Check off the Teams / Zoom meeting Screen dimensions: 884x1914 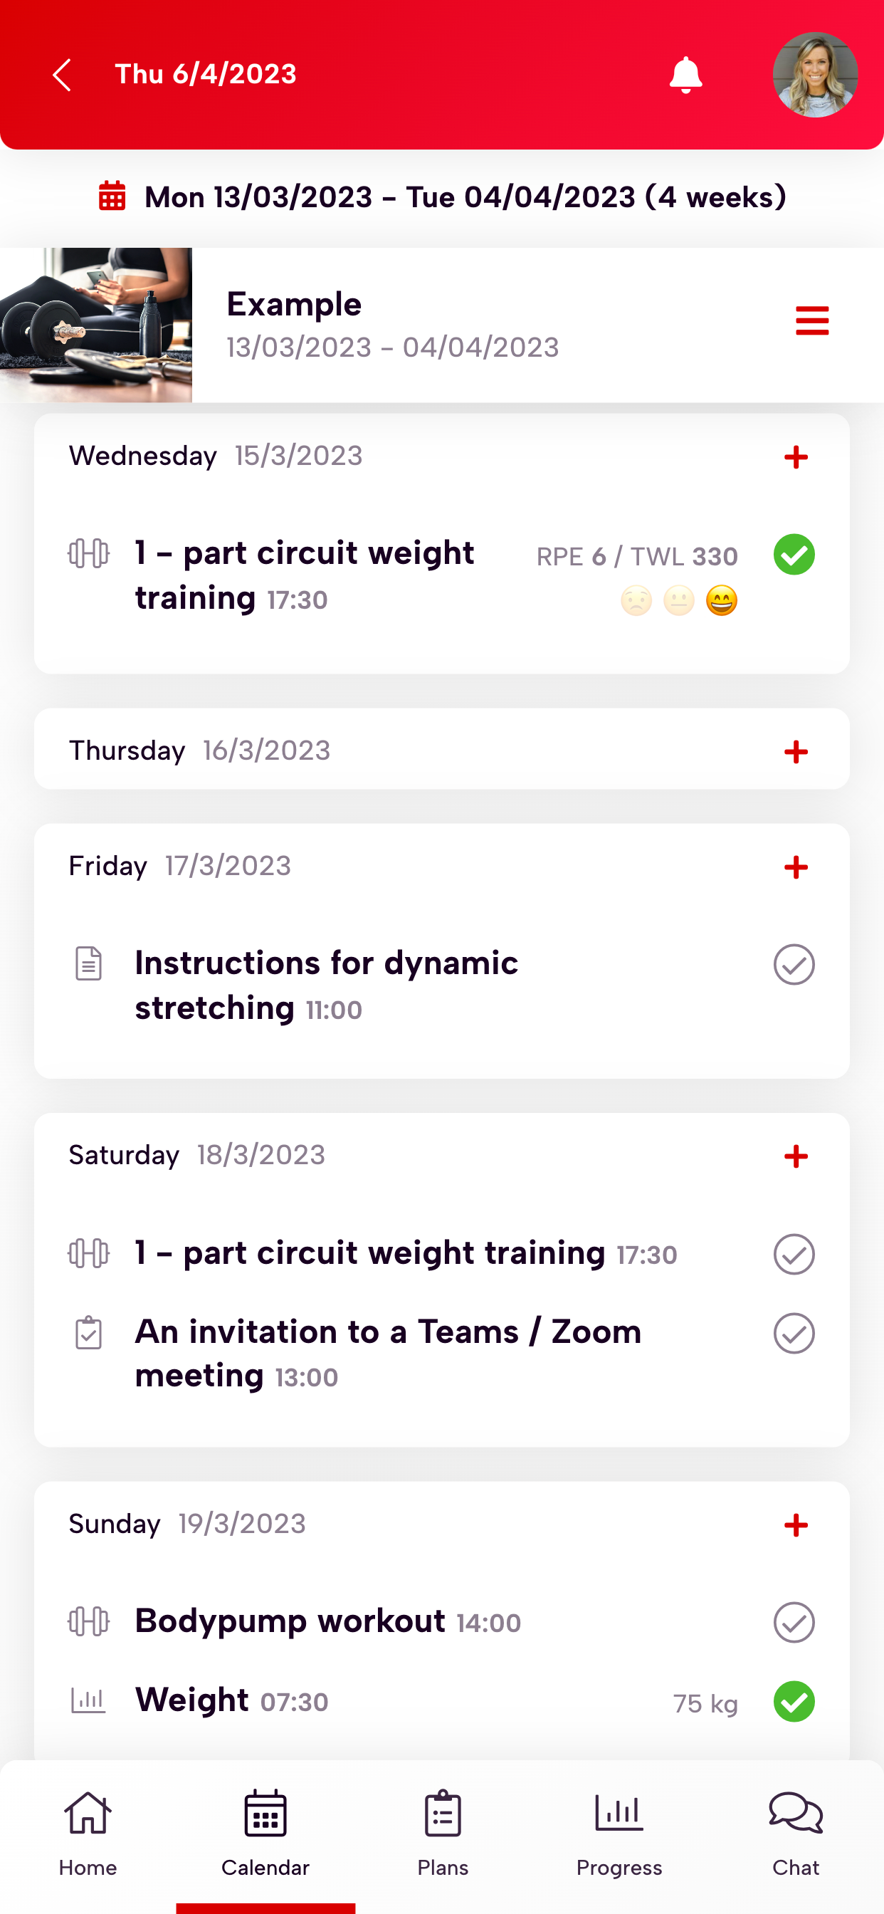pos(794,1333)
